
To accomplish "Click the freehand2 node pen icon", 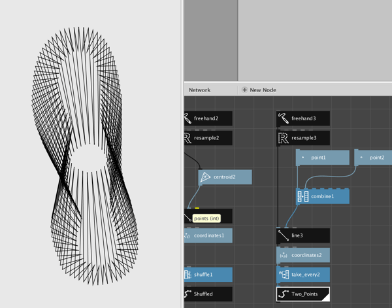I will [x=188, y=118].
